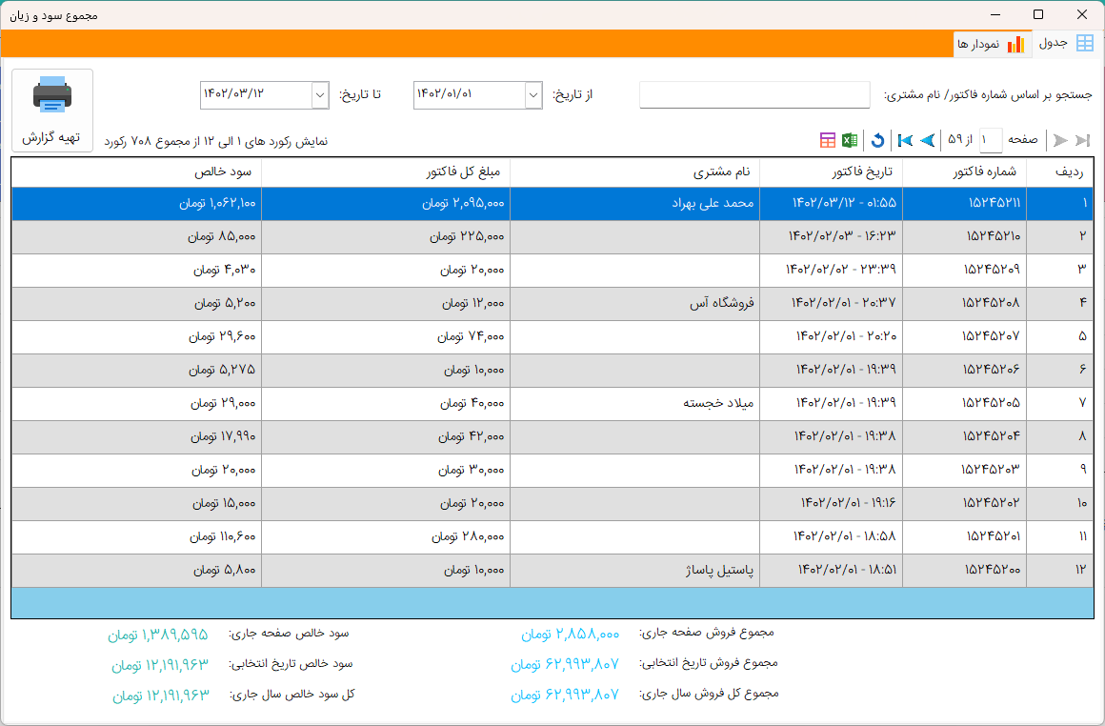Image resolution: width=1105 pixels, height=726 pixels.
Task: Select invoice number ۱۵۲۴۵۲۰۰ cell
Action: point(965,571)
